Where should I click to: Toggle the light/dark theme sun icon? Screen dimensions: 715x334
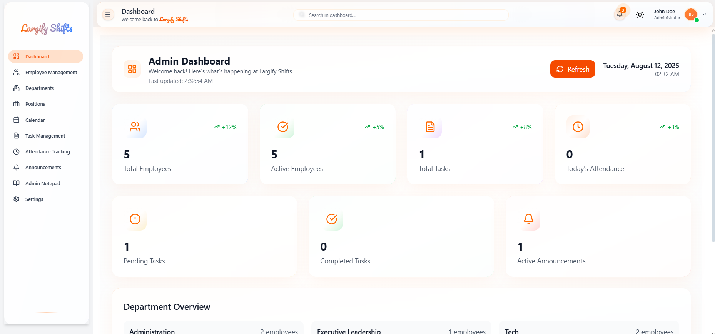(640, 15)
